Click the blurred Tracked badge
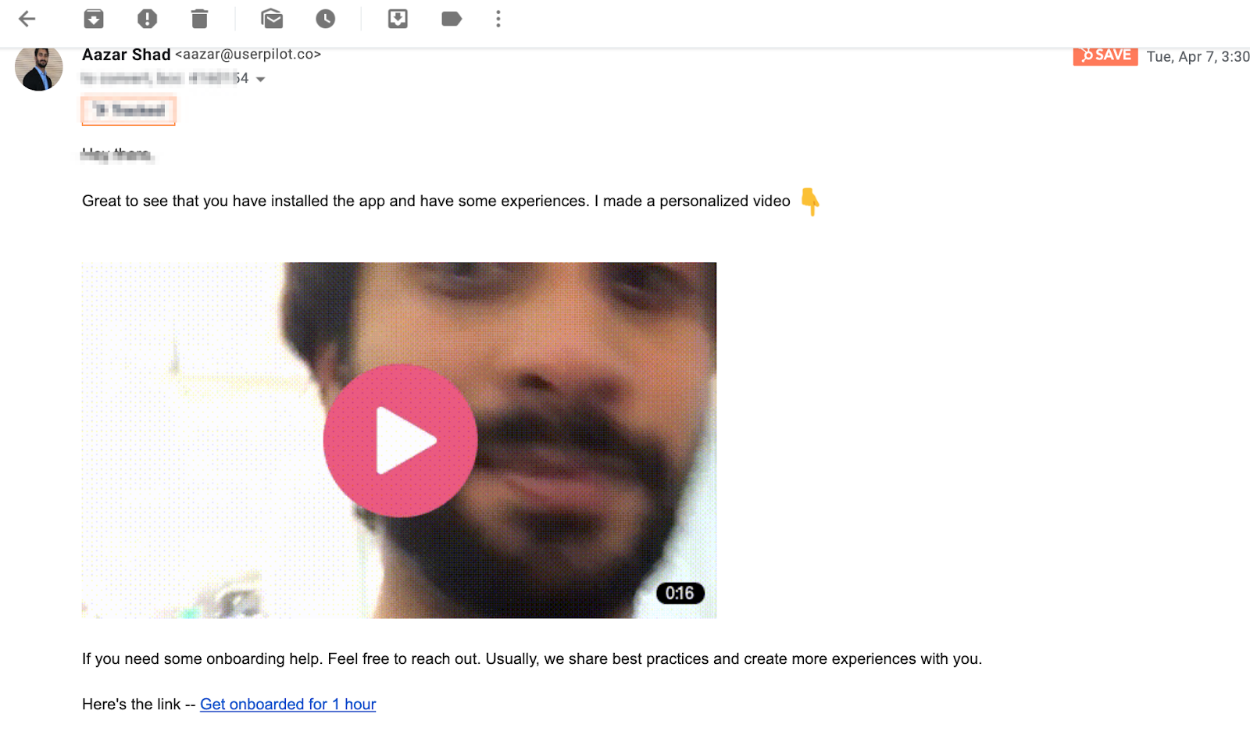 (x=129, y=110)
